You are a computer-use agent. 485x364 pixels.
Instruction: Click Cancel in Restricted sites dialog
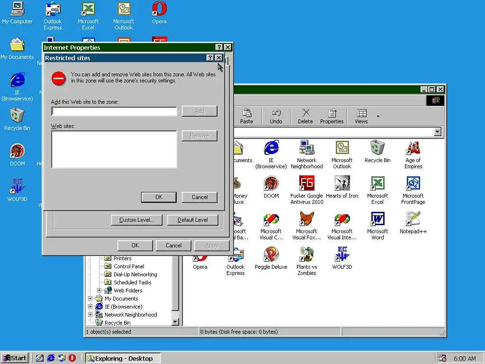[x=199, y=197]
